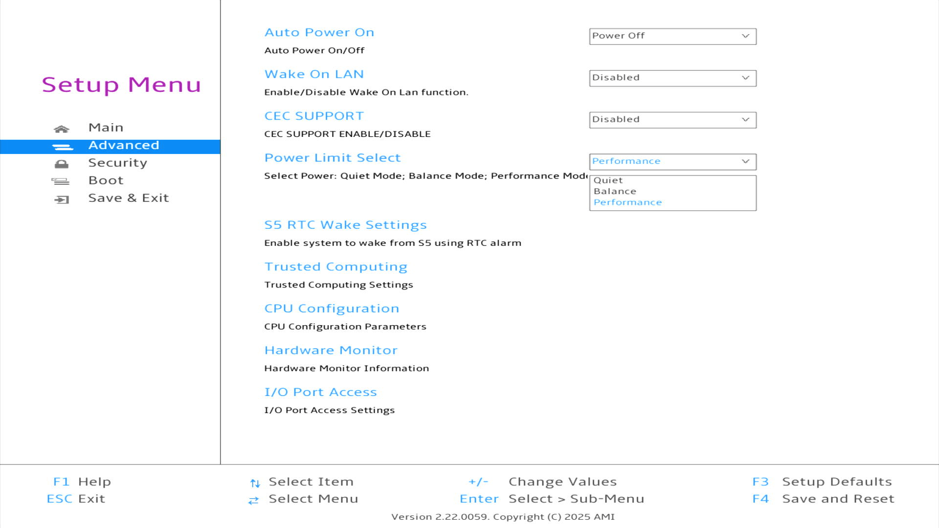Click the Save & Exit arrow icon
The image size is (939, 528).
pyautogui.click(x=62, y=199)
